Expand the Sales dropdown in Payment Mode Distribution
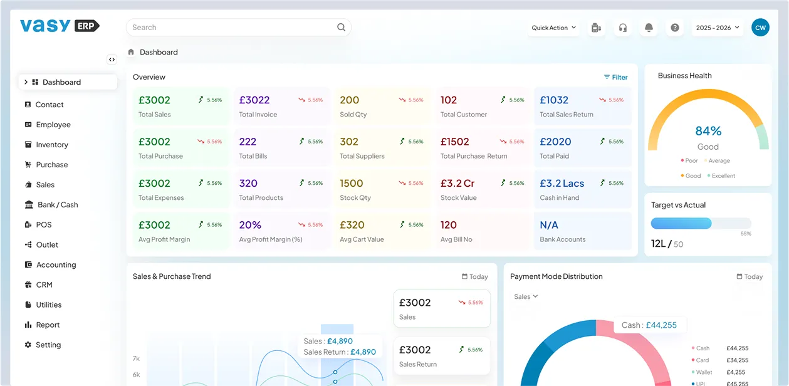The width and height of the screenshot is (789, 386). (525, 296)
